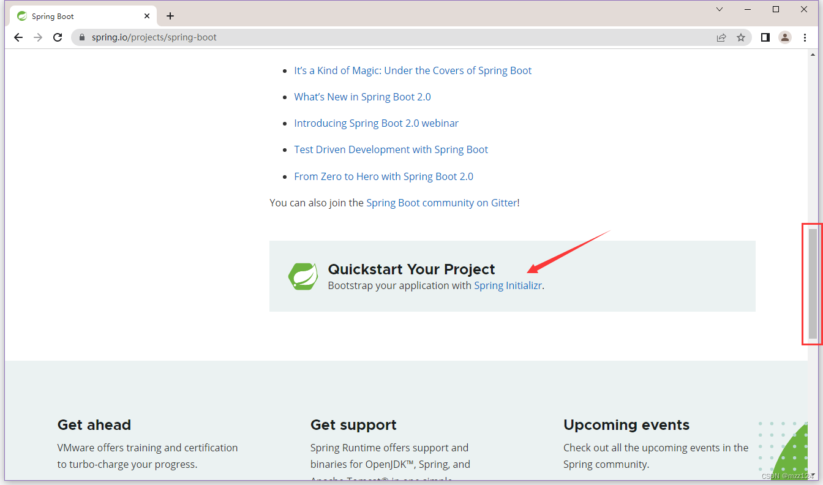Maximize the browser window
The height and width of the screenshot is (485, 823).
(776, 9)
